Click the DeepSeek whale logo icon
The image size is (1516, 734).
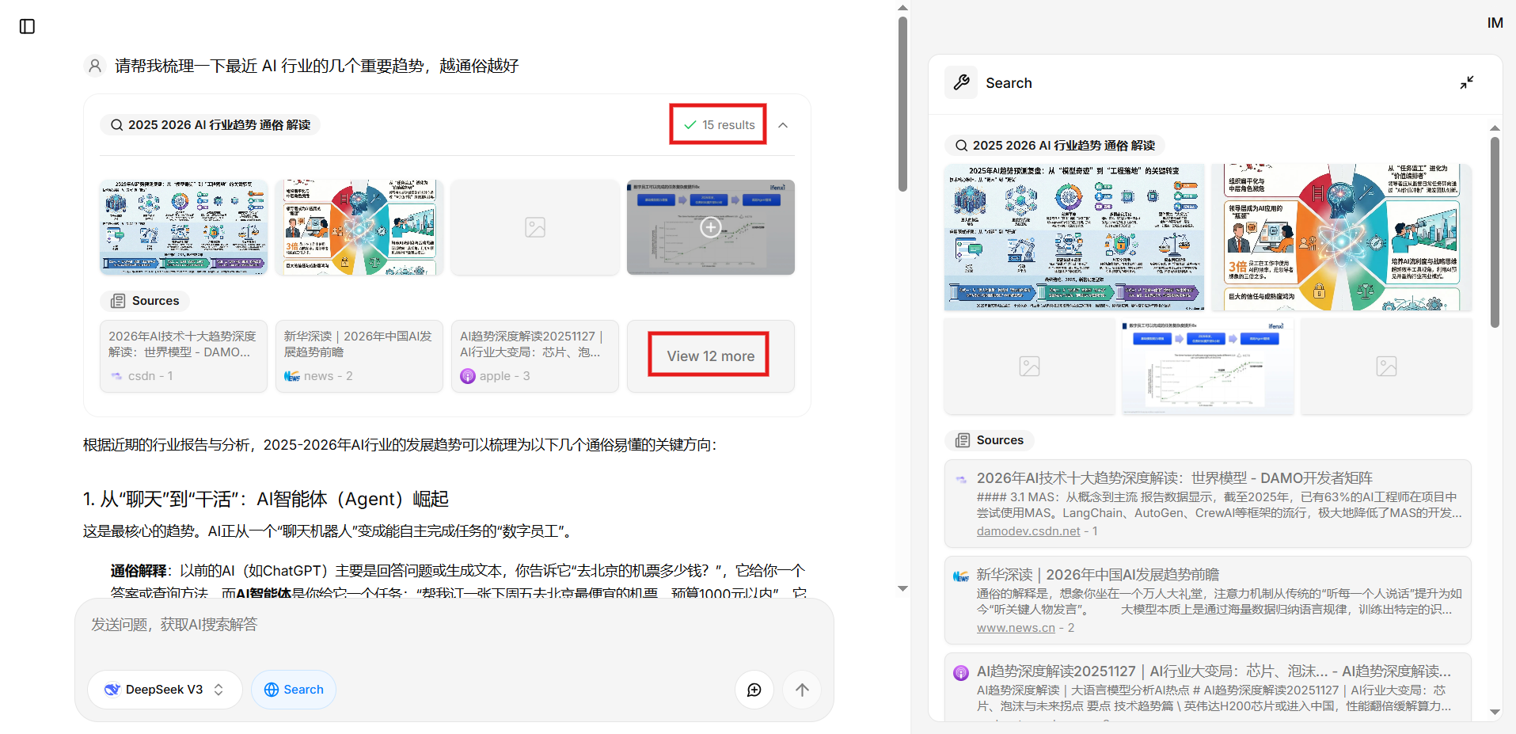pos(112,690)
